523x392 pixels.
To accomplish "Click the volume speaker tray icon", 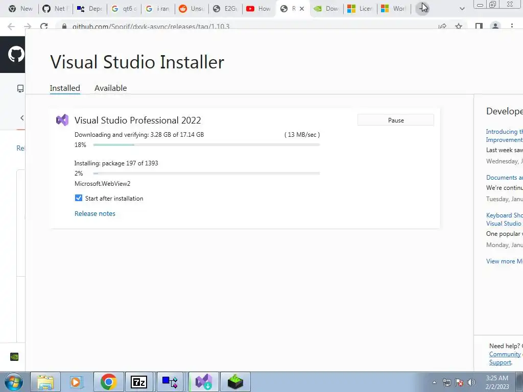I will (471, 382).
